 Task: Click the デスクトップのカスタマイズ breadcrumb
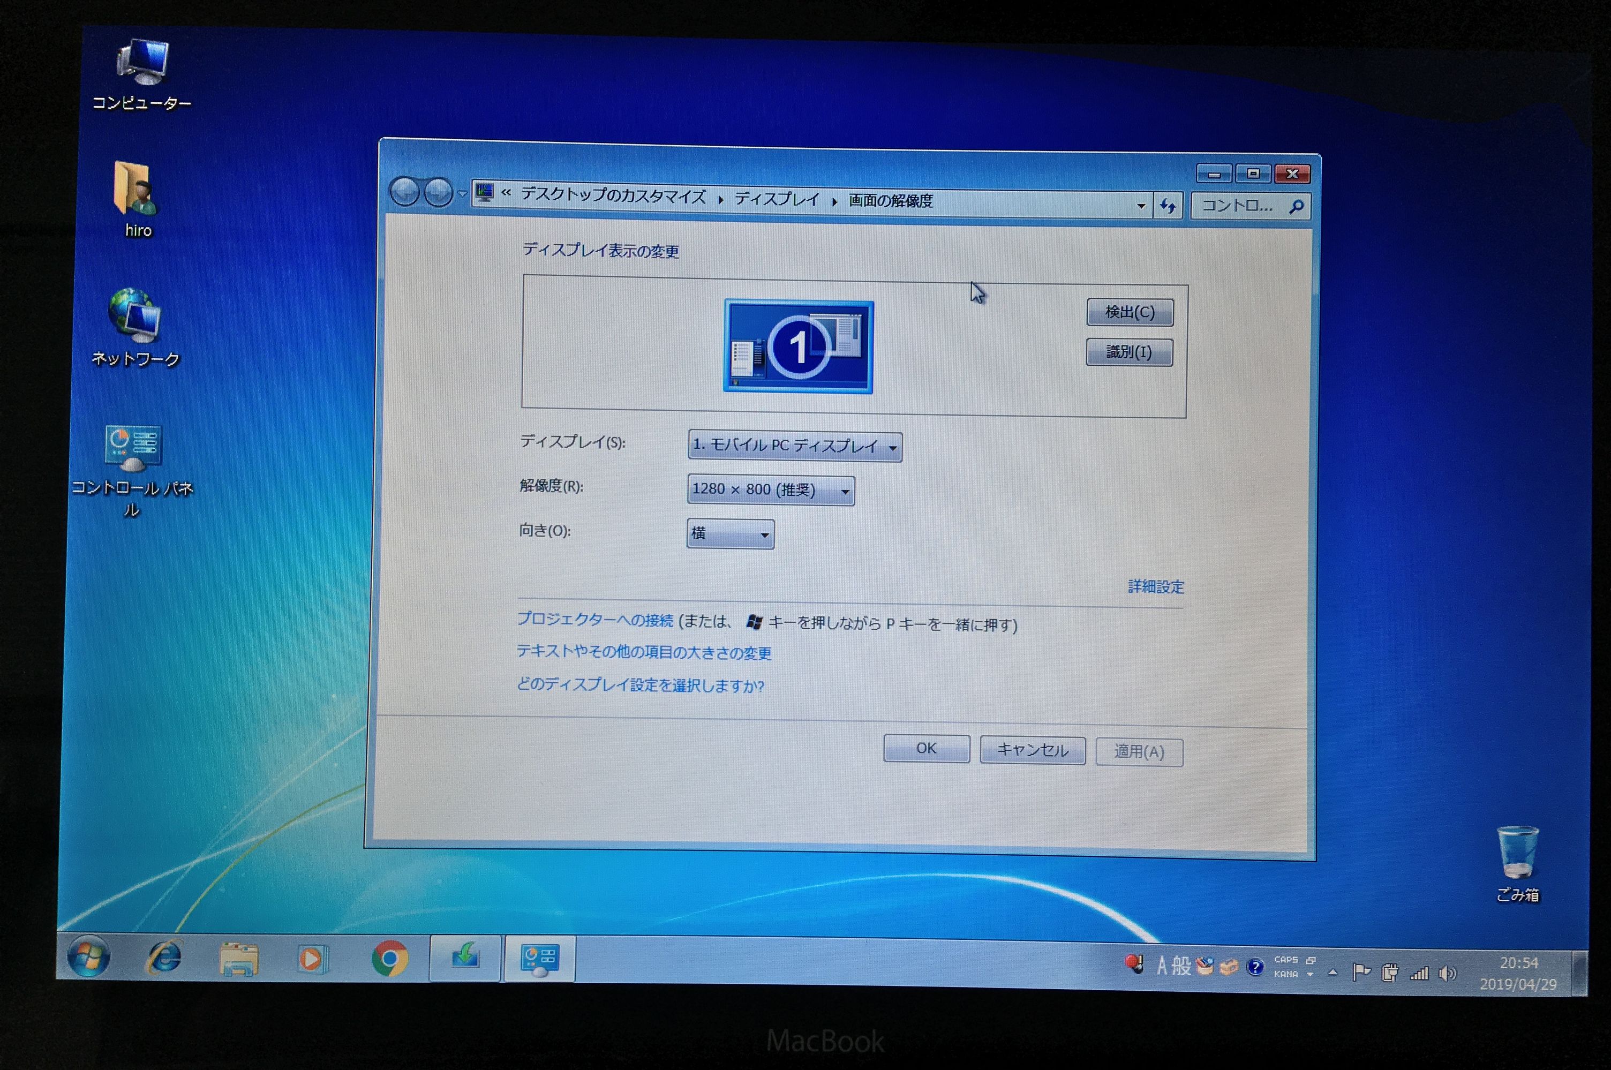point(613,196)
